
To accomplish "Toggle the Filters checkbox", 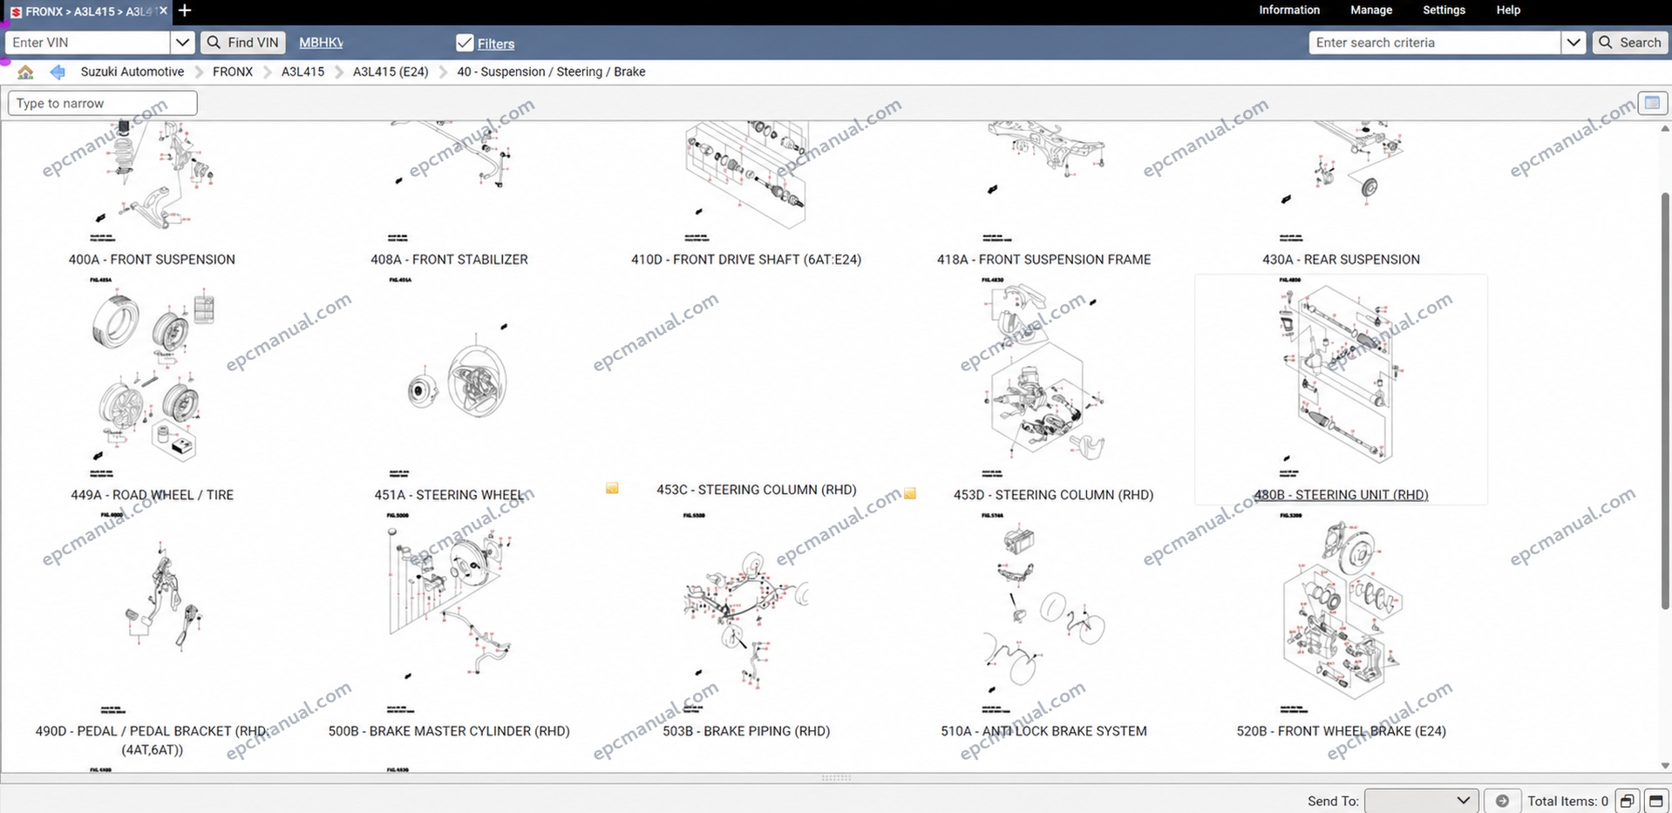I will [x=465, y=43].
